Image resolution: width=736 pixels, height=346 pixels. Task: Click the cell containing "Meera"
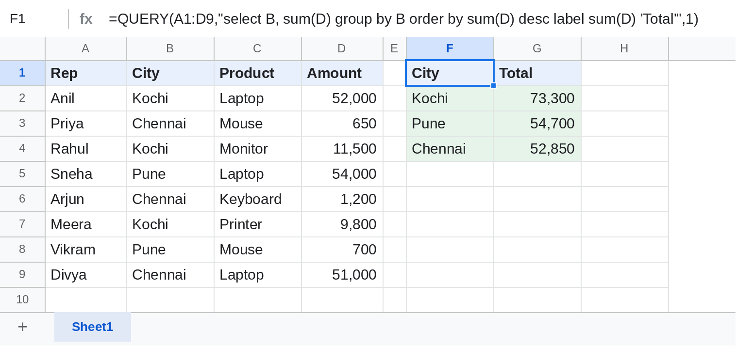[x=86, y=224]
